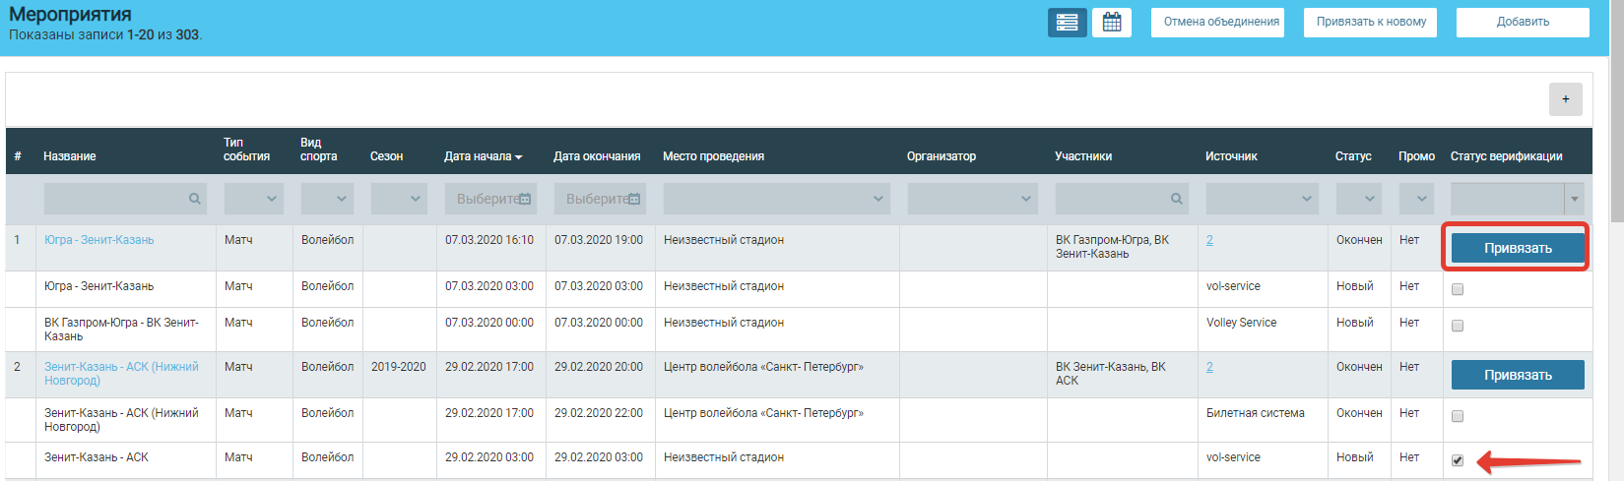Switch to list view icon

pos(1067,23)
